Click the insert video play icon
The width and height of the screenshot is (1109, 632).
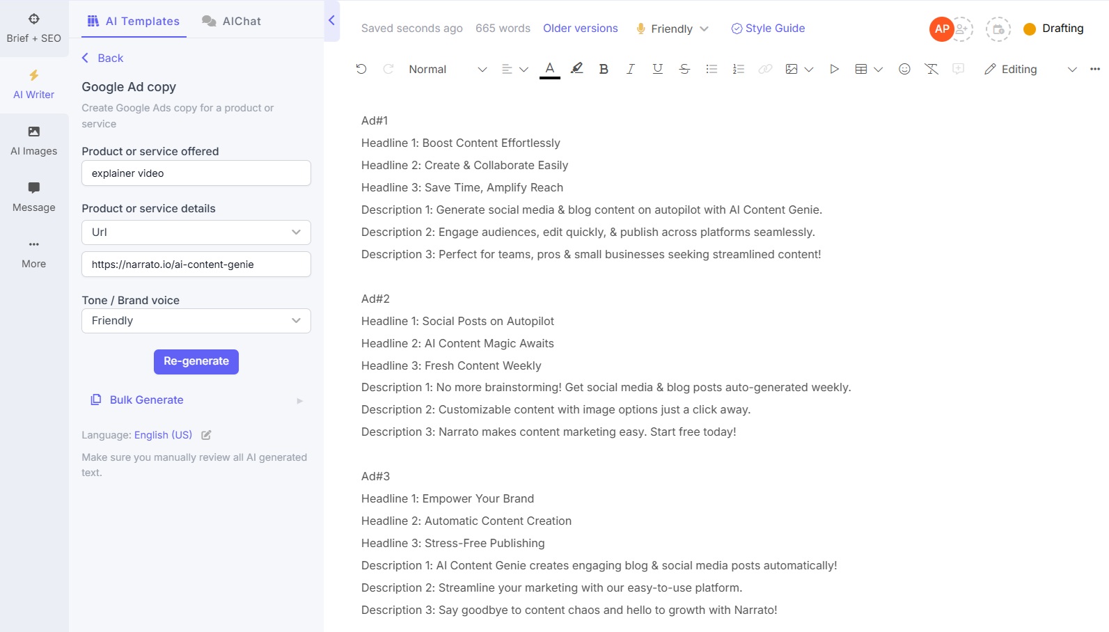tap(834, 69)
